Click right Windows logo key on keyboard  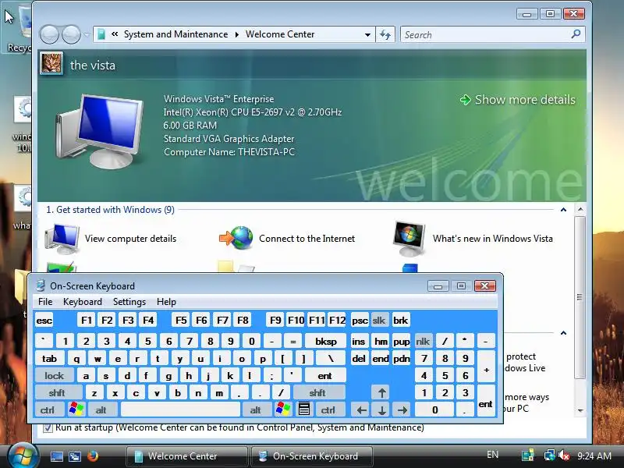[x=283, y=409]
